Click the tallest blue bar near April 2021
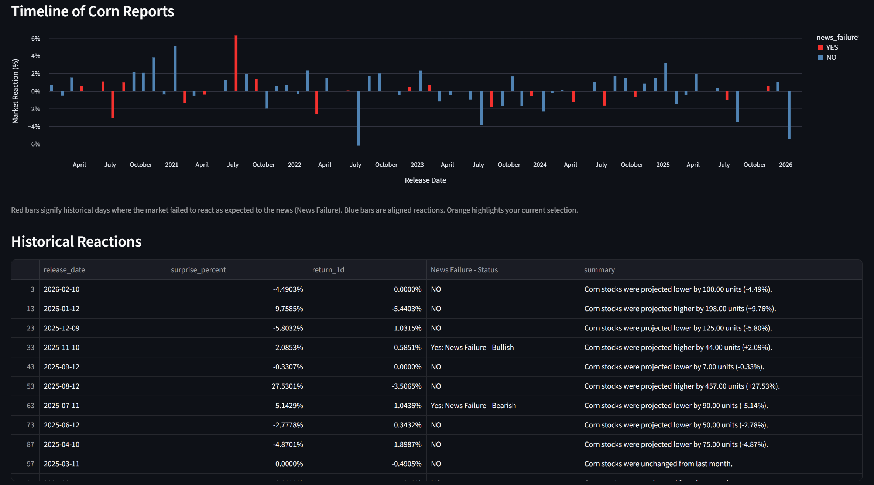This screenshot has height=485, width=874. click(175, 68)
